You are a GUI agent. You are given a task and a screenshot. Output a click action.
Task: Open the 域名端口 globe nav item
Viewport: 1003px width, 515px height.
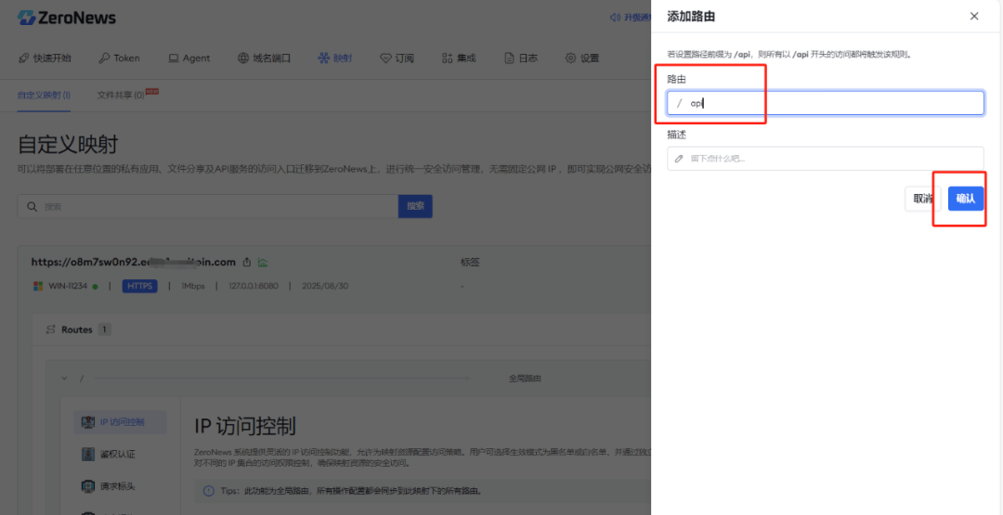pos(264,58)
